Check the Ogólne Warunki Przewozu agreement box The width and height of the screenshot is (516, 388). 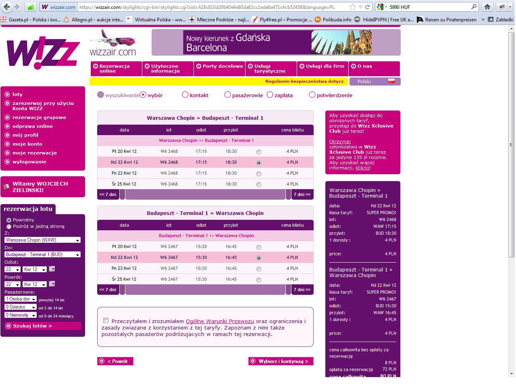click(106, 321)
